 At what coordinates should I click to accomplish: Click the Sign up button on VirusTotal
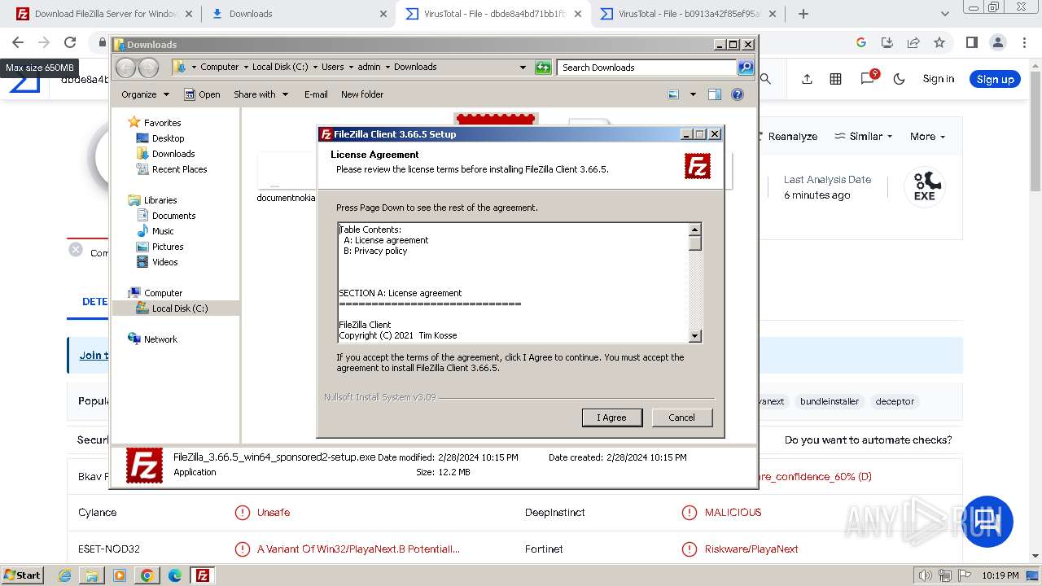995,79
